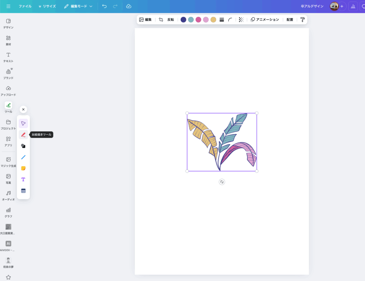
Task: Select the navy blue color swatch
Action: click(183, 20)
